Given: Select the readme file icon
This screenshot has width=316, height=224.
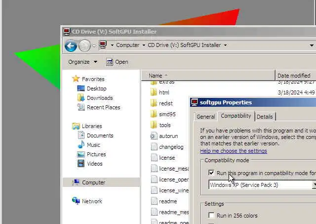Looking at the screenshot, I should click(154, 201).
